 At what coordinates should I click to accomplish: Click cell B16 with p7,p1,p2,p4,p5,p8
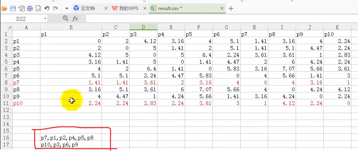(x=71, y=138)
